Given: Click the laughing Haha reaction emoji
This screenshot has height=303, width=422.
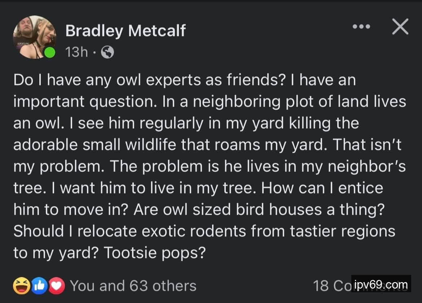Looking at the screenshot, I should pyautogui.click(x=21, y=286).
